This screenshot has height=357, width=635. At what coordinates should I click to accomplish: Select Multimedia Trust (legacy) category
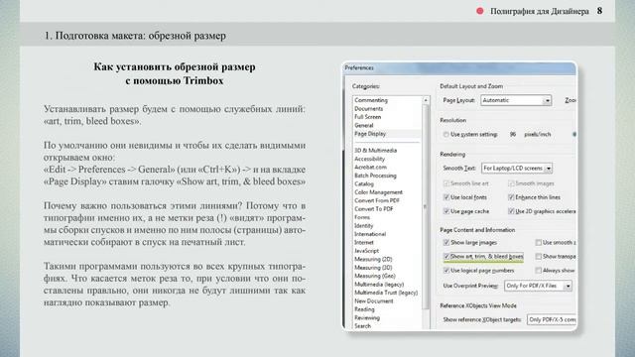pyautogui.click(x=386, y=293)
